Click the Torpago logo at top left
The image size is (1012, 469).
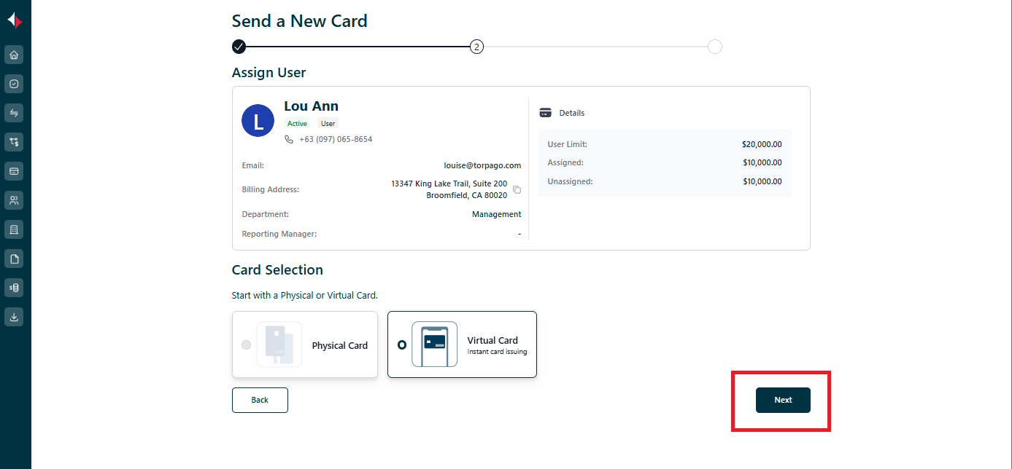15,21
